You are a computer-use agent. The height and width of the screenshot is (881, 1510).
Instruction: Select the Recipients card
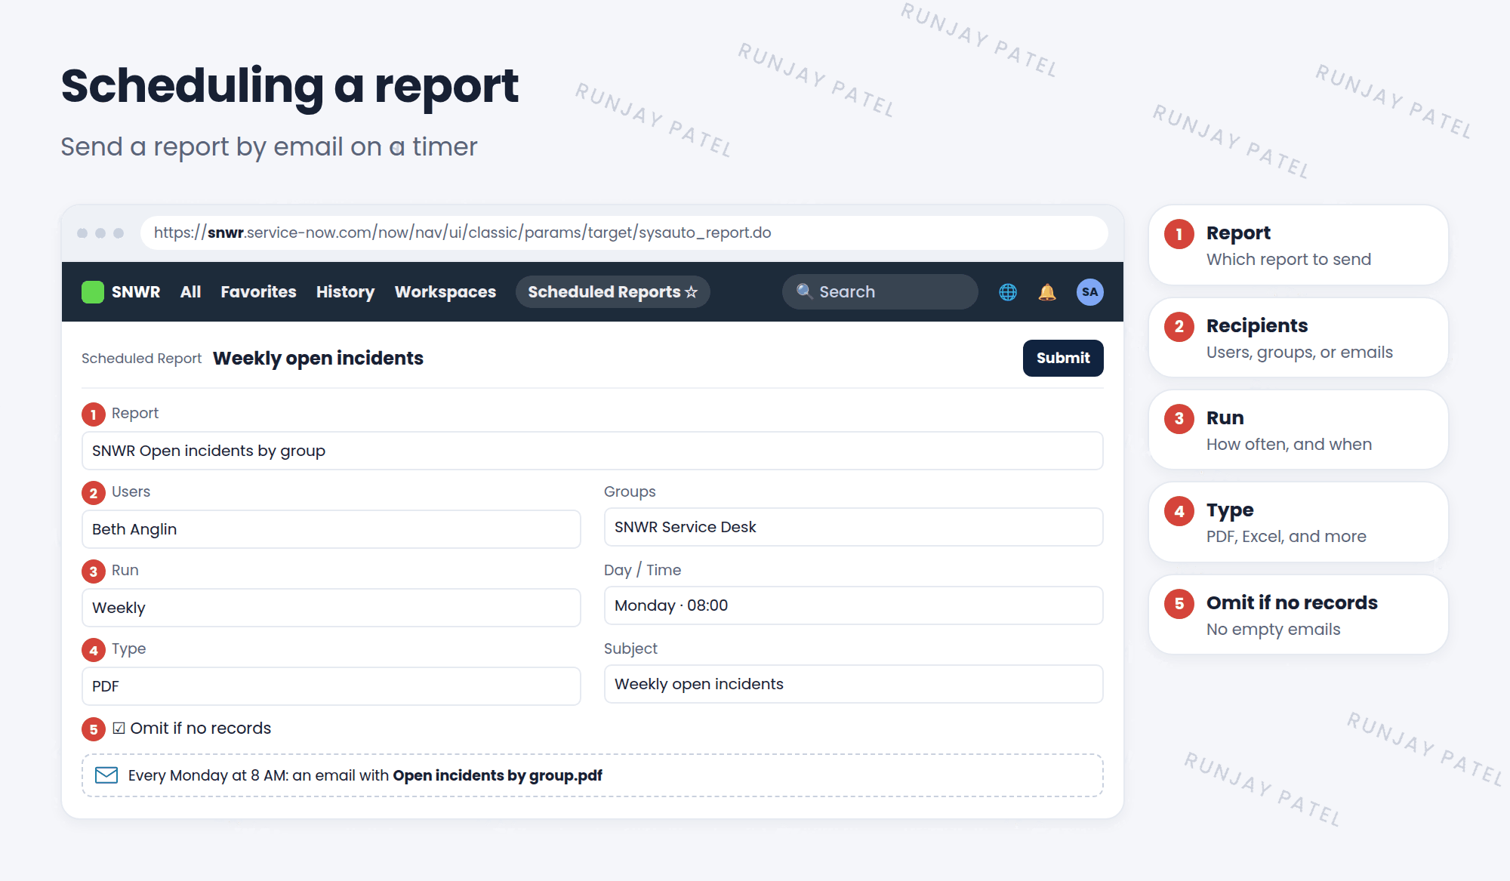1298,337
